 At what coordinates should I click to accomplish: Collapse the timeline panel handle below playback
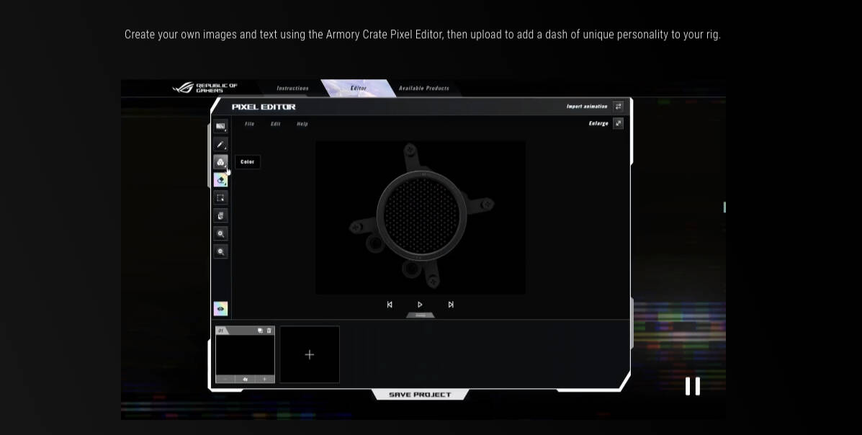click(x=420, y=315)
